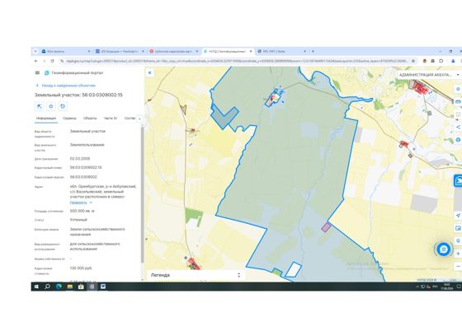Zoom out with the minus button

[x=458, y=266]
